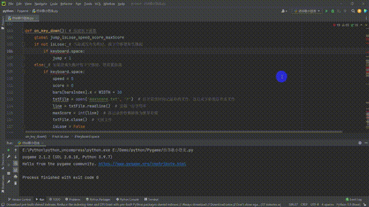This screenshot has height=207, width=369.
Task: Open Python Console tool window
Action: coord(127,200)
